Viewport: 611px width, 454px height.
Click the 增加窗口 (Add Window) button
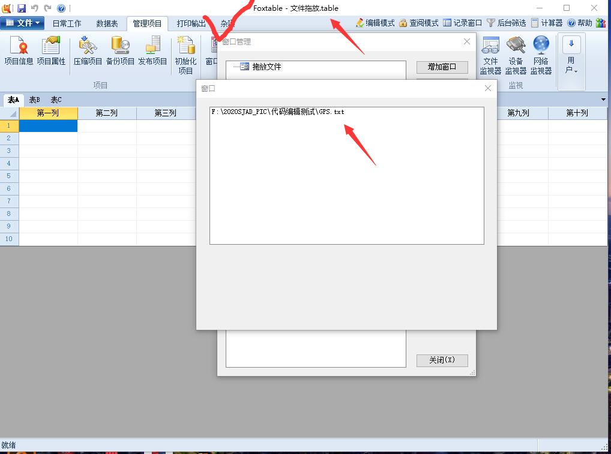pos(442,67)
